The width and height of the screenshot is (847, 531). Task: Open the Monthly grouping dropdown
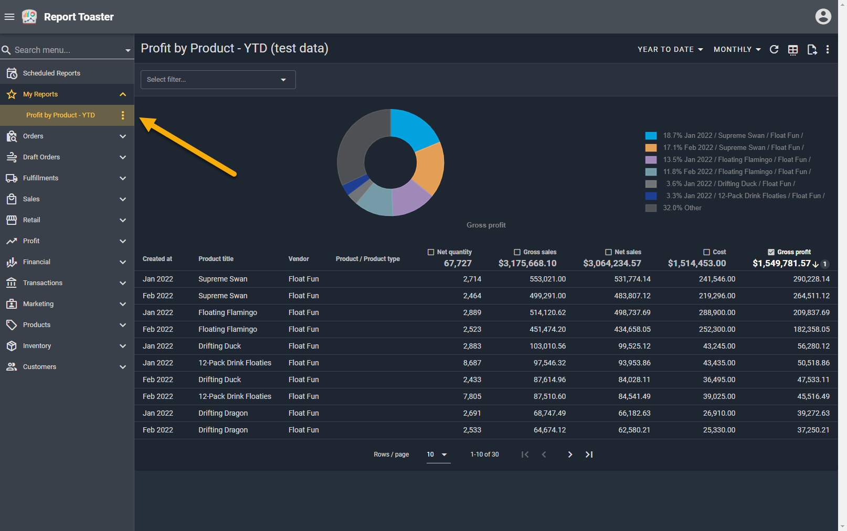[x=737, y=49]
